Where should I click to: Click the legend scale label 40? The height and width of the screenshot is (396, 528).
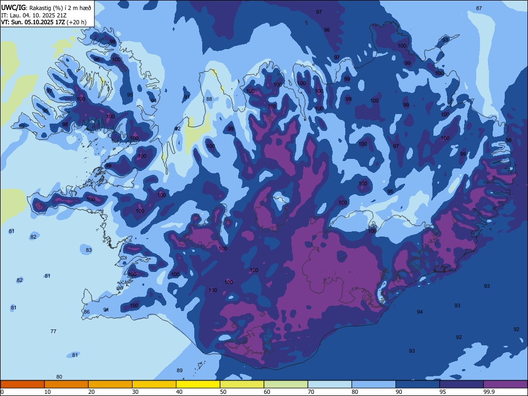[x=180, y=392]
